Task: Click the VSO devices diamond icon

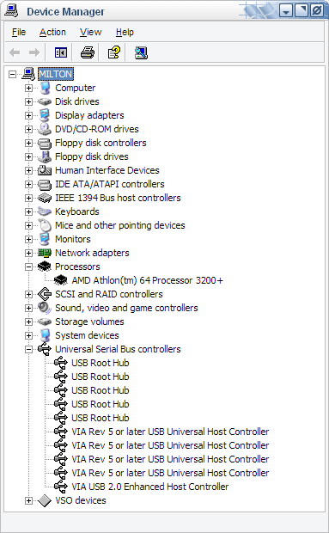Action: click(45, 500)
